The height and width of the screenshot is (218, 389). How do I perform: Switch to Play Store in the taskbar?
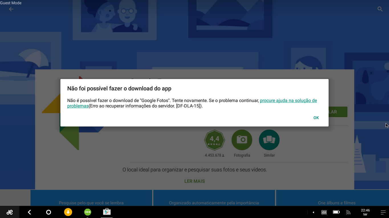click(x=107, y=212)
